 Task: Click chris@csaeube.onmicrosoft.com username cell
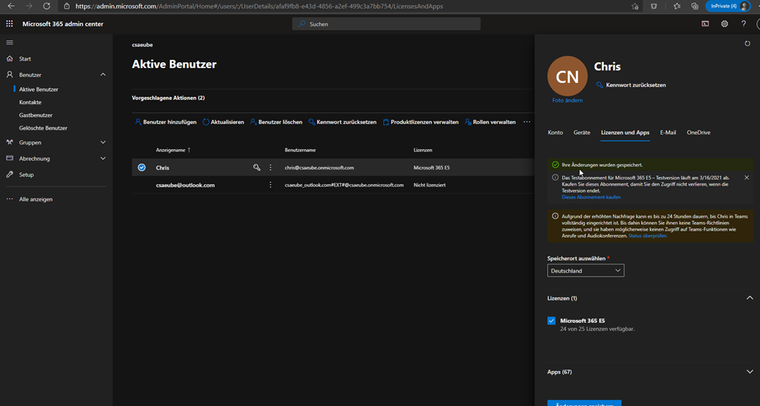click(319, 168)
